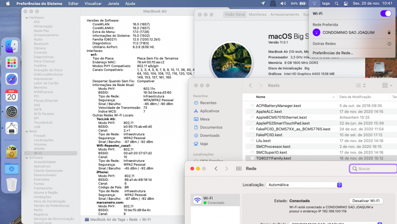The image size is (397, 224).
Task: Click the volume icon in menu bar
Action: click(283, 4)
